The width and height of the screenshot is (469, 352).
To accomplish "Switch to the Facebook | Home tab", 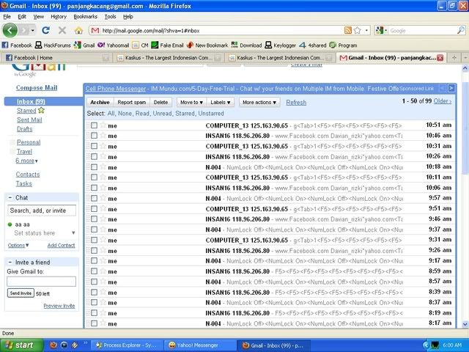I will click(x=57, y=58).
